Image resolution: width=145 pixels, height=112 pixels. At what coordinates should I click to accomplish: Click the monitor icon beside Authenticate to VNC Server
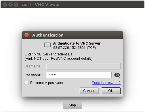point(47,45)
